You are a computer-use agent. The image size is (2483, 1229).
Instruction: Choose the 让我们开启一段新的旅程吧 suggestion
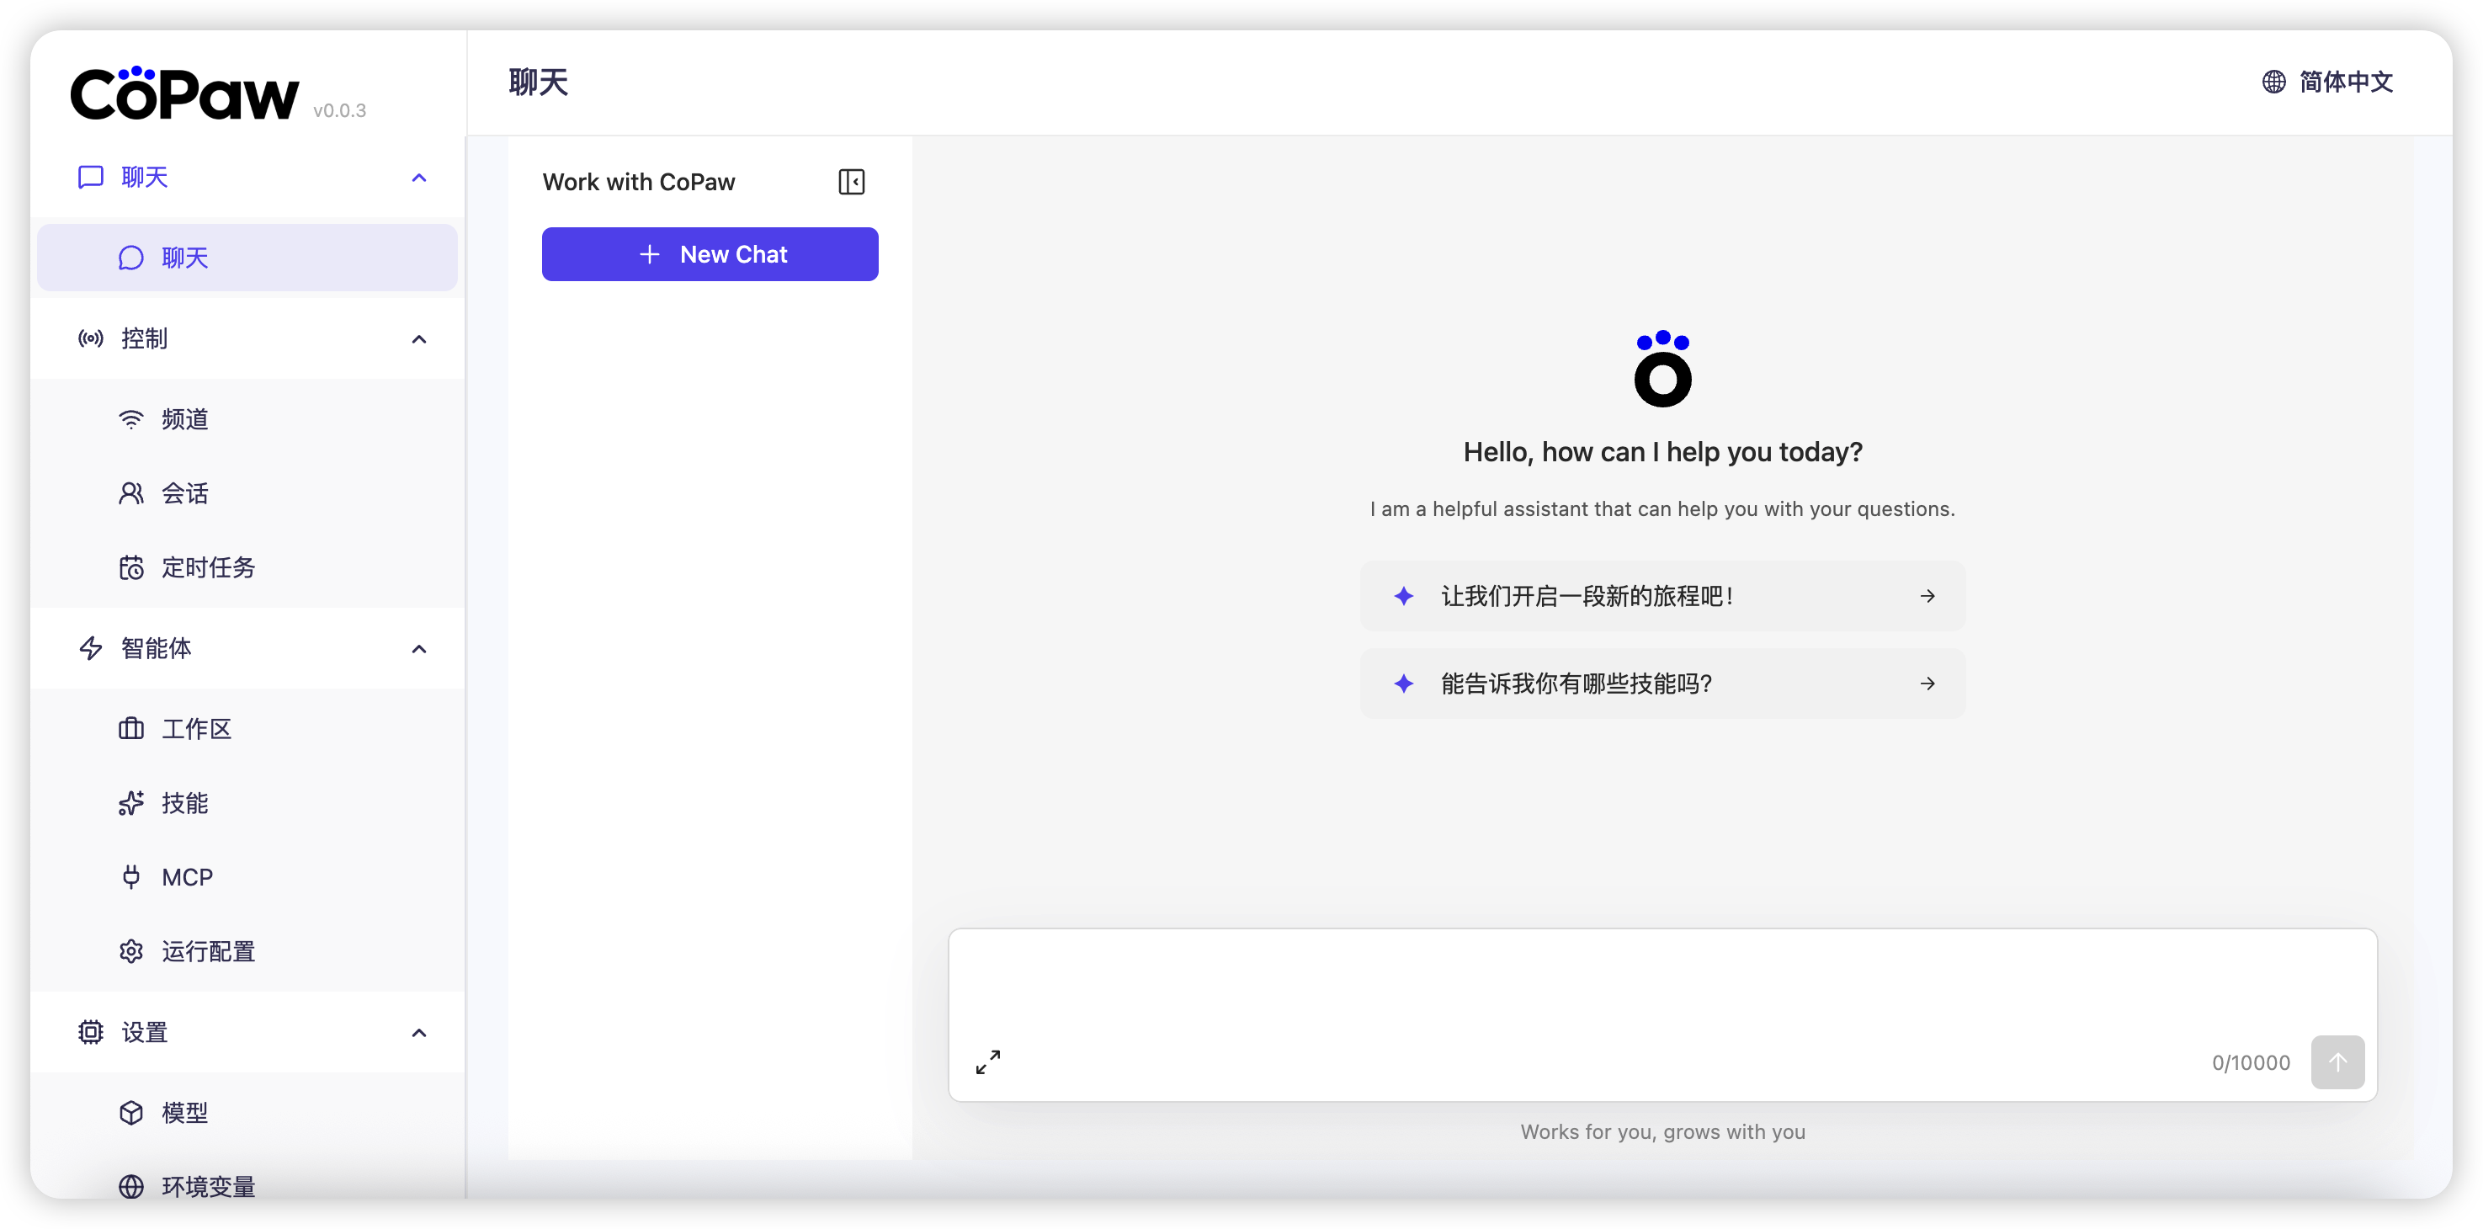coord(1662,596)
